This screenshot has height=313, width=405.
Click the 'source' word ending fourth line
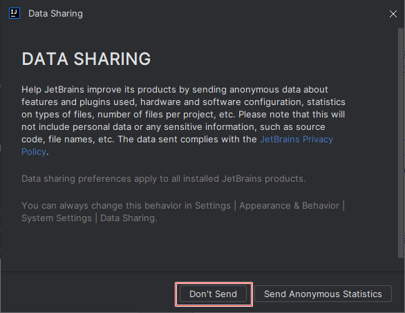pos(310,127)
